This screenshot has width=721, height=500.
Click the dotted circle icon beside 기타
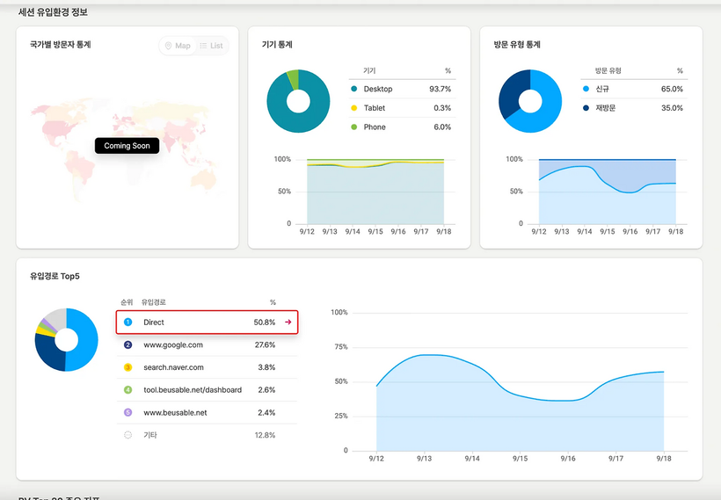pos(127,435)
